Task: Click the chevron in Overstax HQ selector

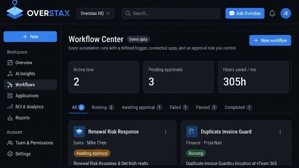Action: point(108,13)
